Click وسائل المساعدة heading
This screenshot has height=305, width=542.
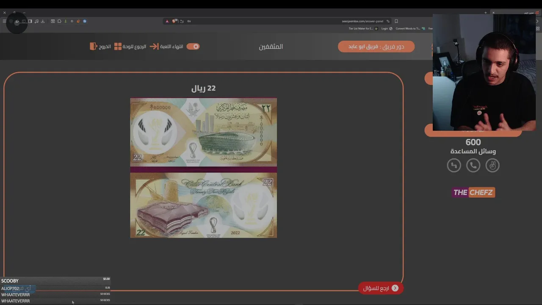click(473, 152)
